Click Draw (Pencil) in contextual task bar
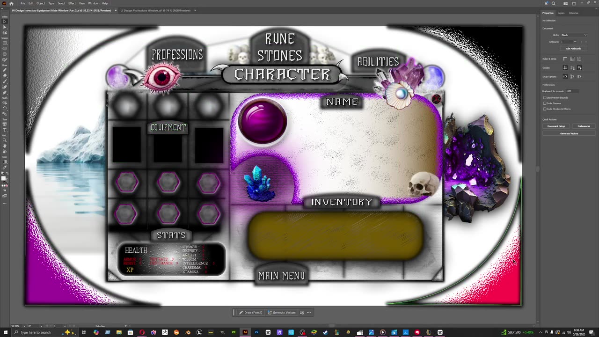 [250, 313]
